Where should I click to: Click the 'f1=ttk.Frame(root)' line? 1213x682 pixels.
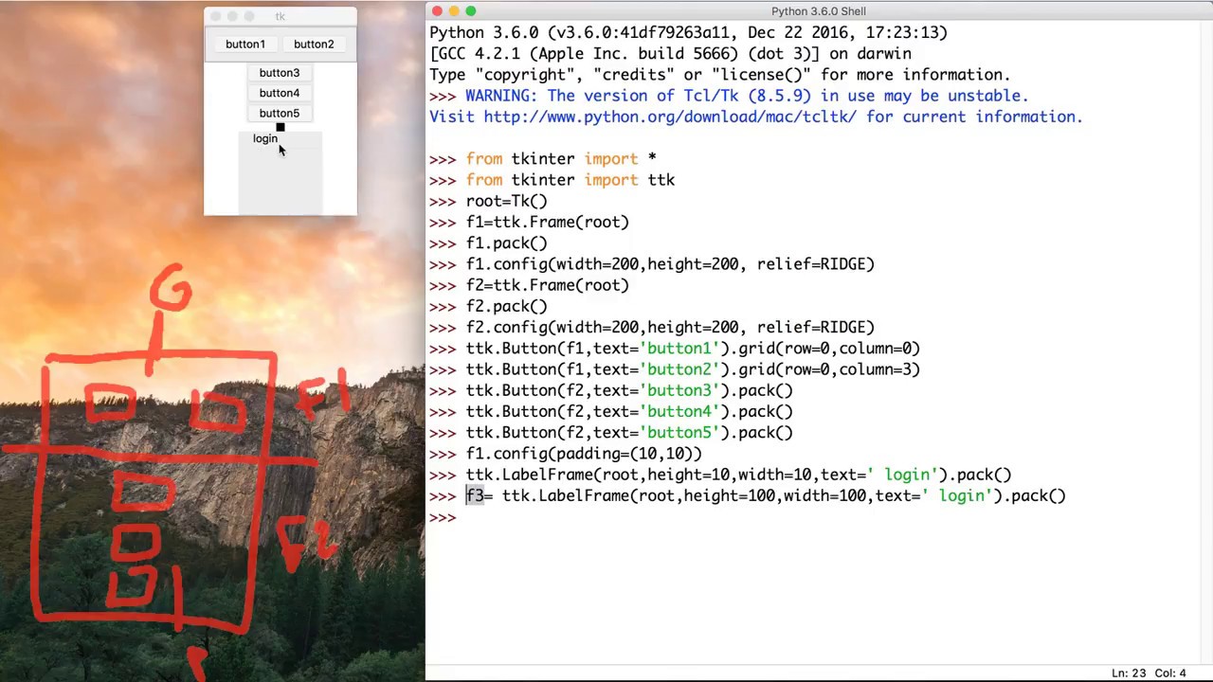click(547, 223)
